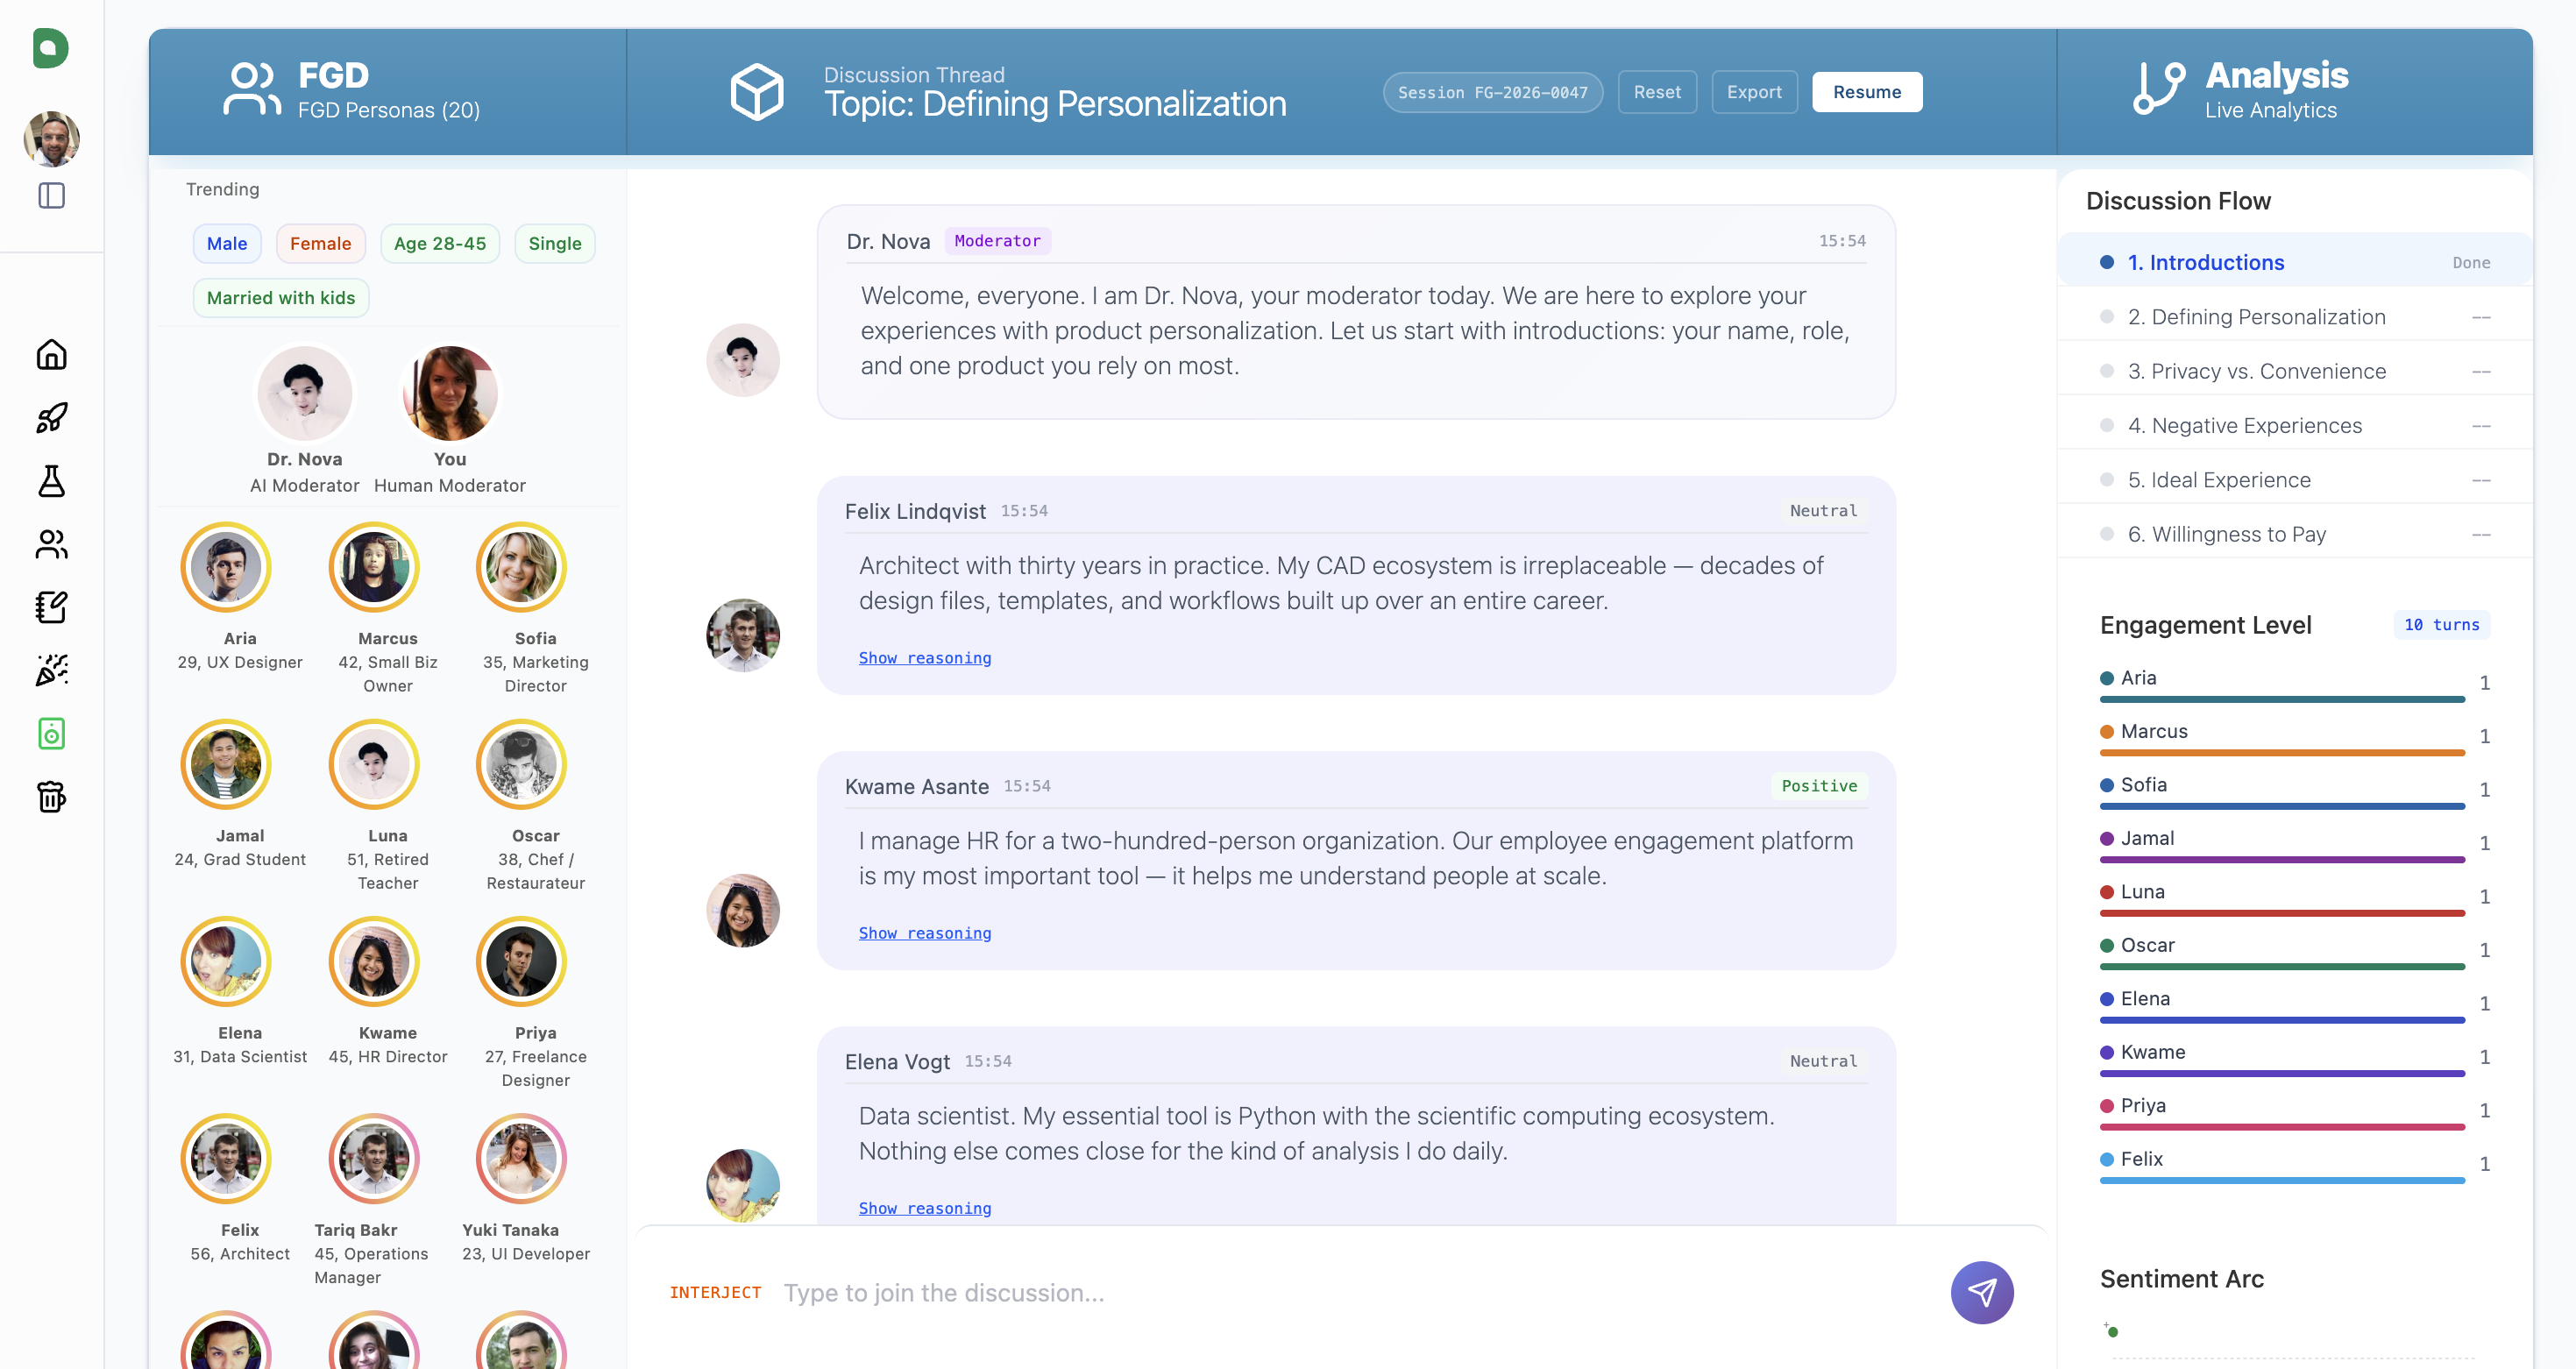The width and height of the screenshot is (2576, 1369).
Task: Open the party popper sidebar icon
Action: click(x=51, y=670)
